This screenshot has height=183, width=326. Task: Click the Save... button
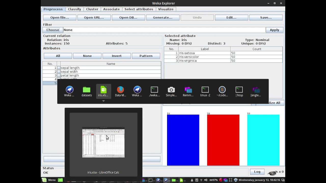coord(266,18)
